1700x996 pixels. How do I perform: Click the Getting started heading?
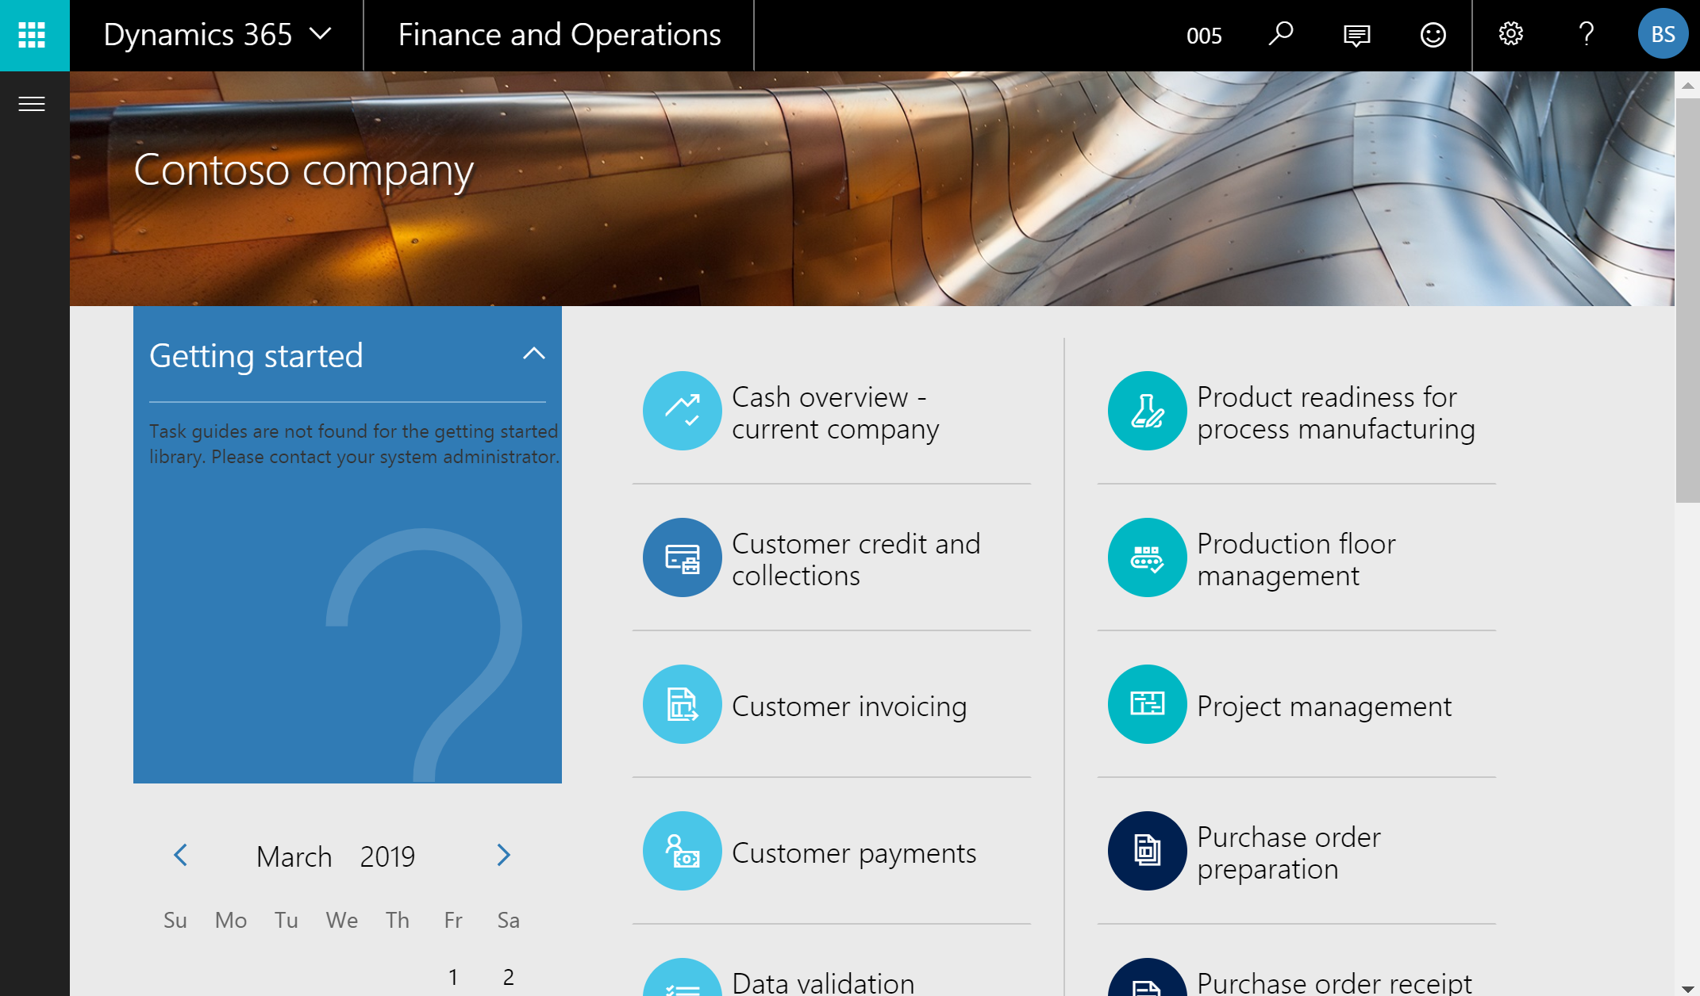tap(256, 355)
